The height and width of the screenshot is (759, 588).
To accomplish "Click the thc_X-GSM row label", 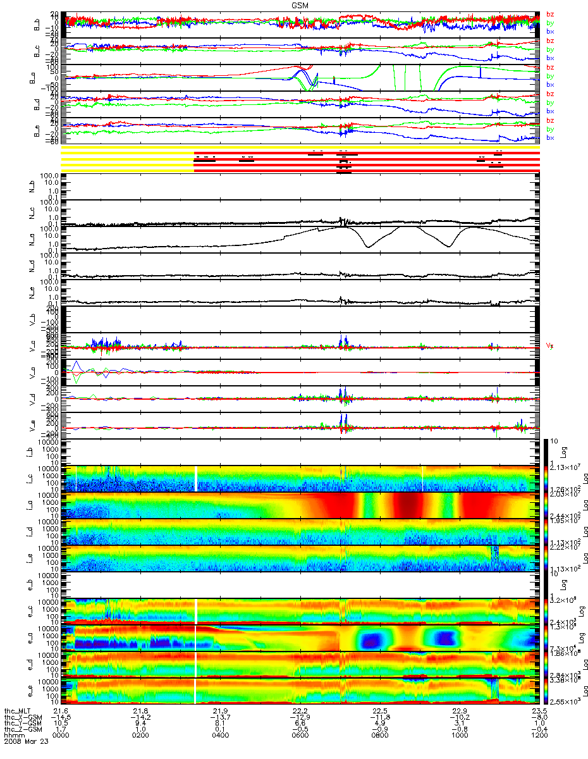I will (x=23, y=719).
